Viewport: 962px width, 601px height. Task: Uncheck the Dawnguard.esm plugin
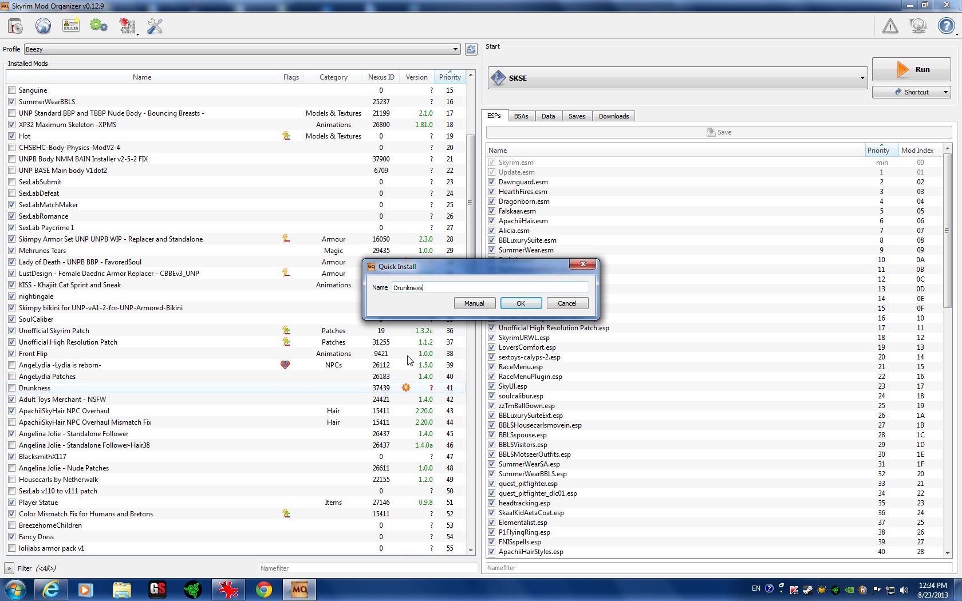[x=491, y=182]
